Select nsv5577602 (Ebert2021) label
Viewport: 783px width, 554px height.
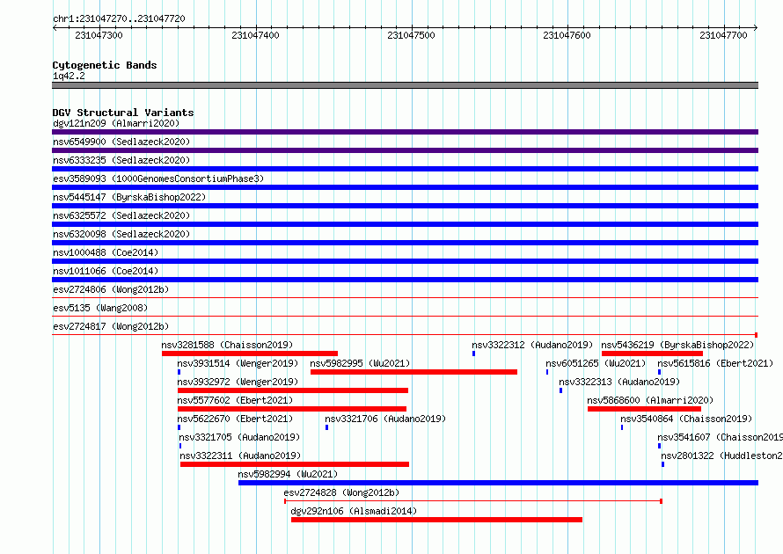coord(235,400)
